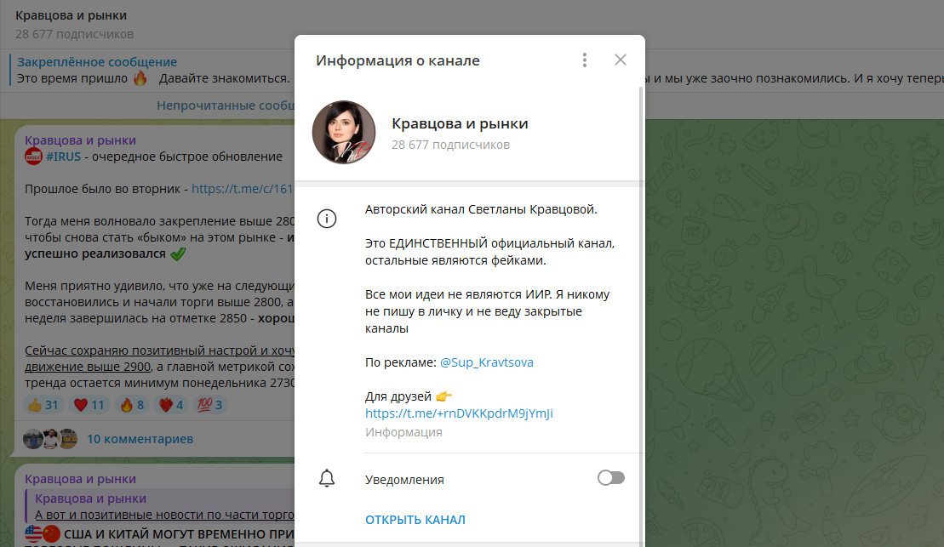Open the quoted reply Кравцова и рынки in second post
The width and height of the screenshot is (944, 547).
(x=159, y=506)
